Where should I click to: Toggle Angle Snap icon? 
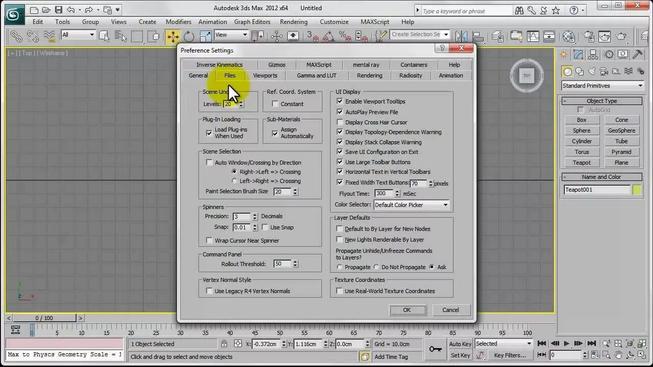328,36
